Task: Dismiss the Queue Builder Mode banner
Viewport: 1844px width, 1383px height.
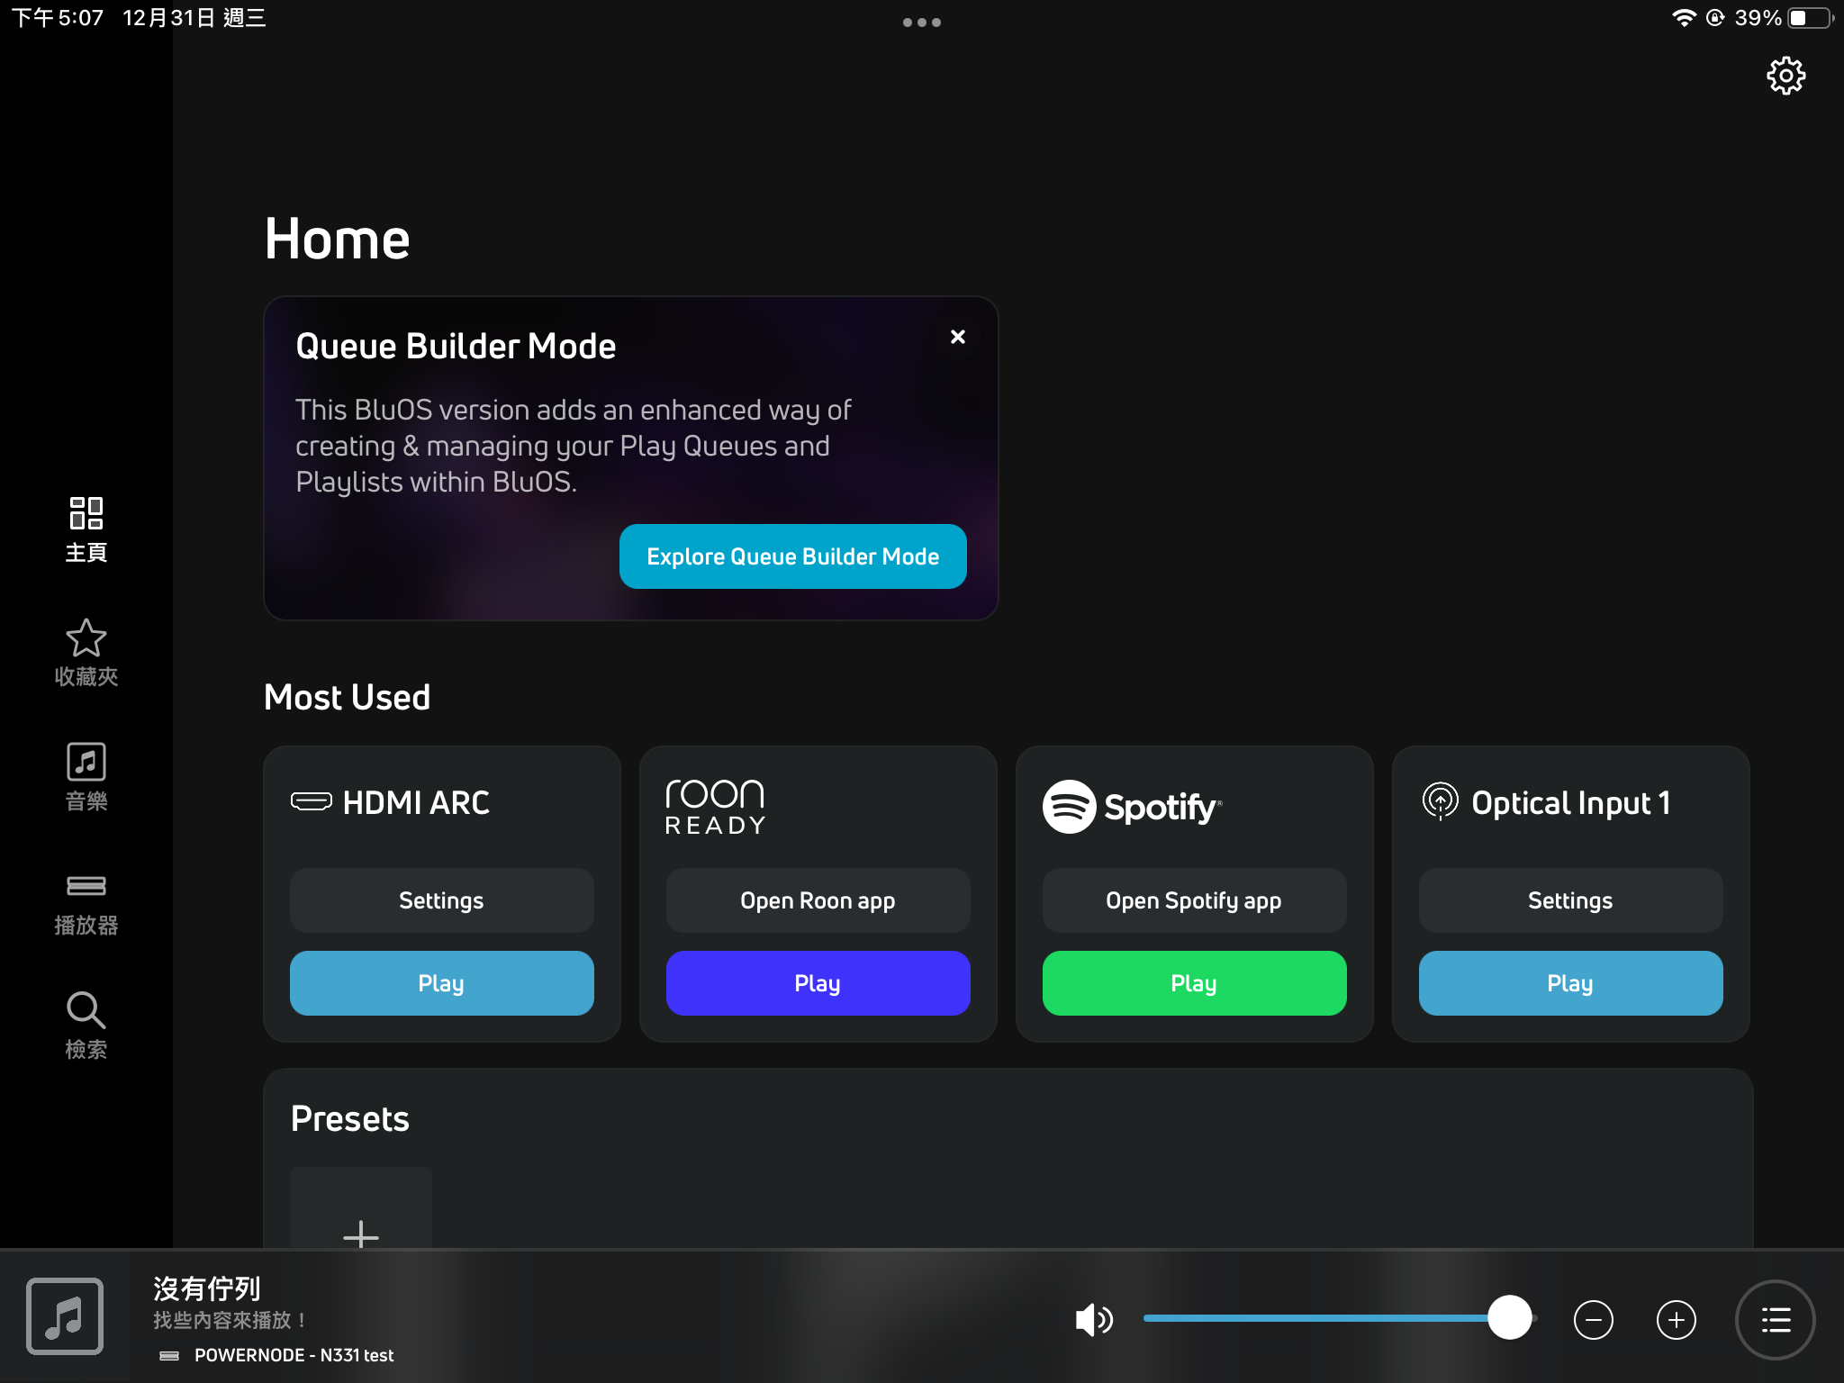Action: [958, 337]
